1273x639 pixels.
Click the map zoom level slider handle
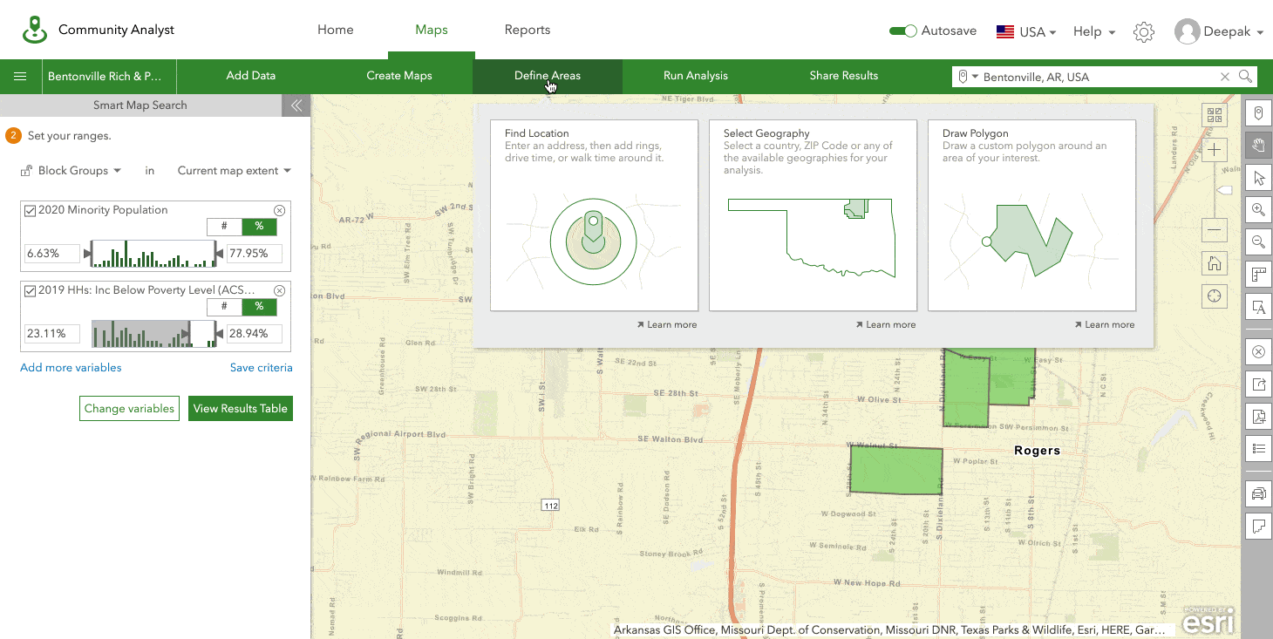click(1224, 189)
